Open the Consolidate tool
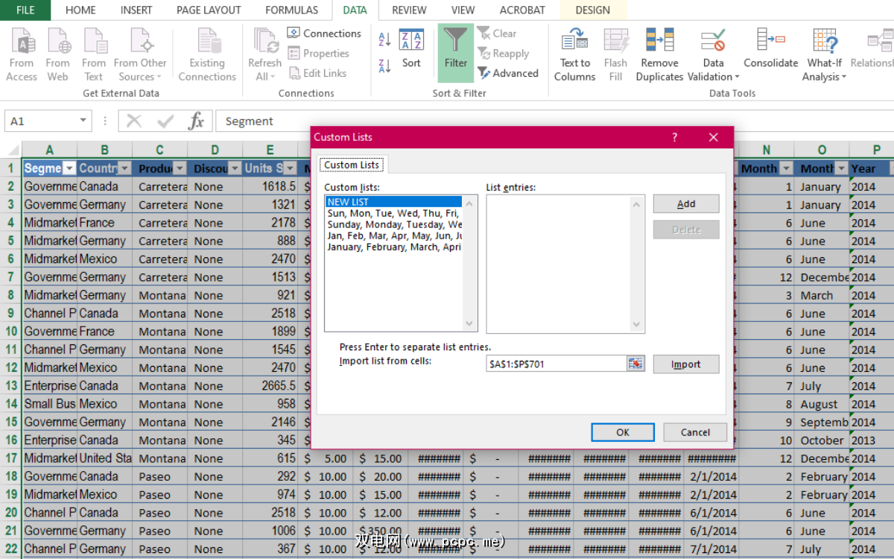The height and width of the screenshot is (559, 894). (770, 41)
